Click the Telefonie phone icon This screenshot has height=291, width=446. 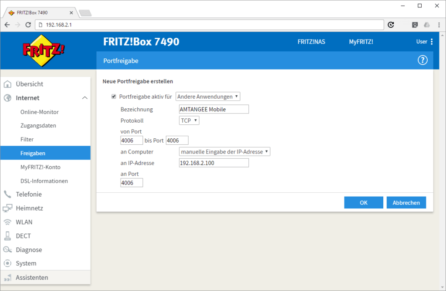click(x=7, y=194)
